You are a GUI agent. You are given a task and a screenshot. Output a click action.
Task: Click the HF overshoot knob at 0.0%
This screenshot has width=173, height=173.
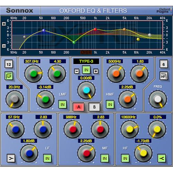pos(157,129)
